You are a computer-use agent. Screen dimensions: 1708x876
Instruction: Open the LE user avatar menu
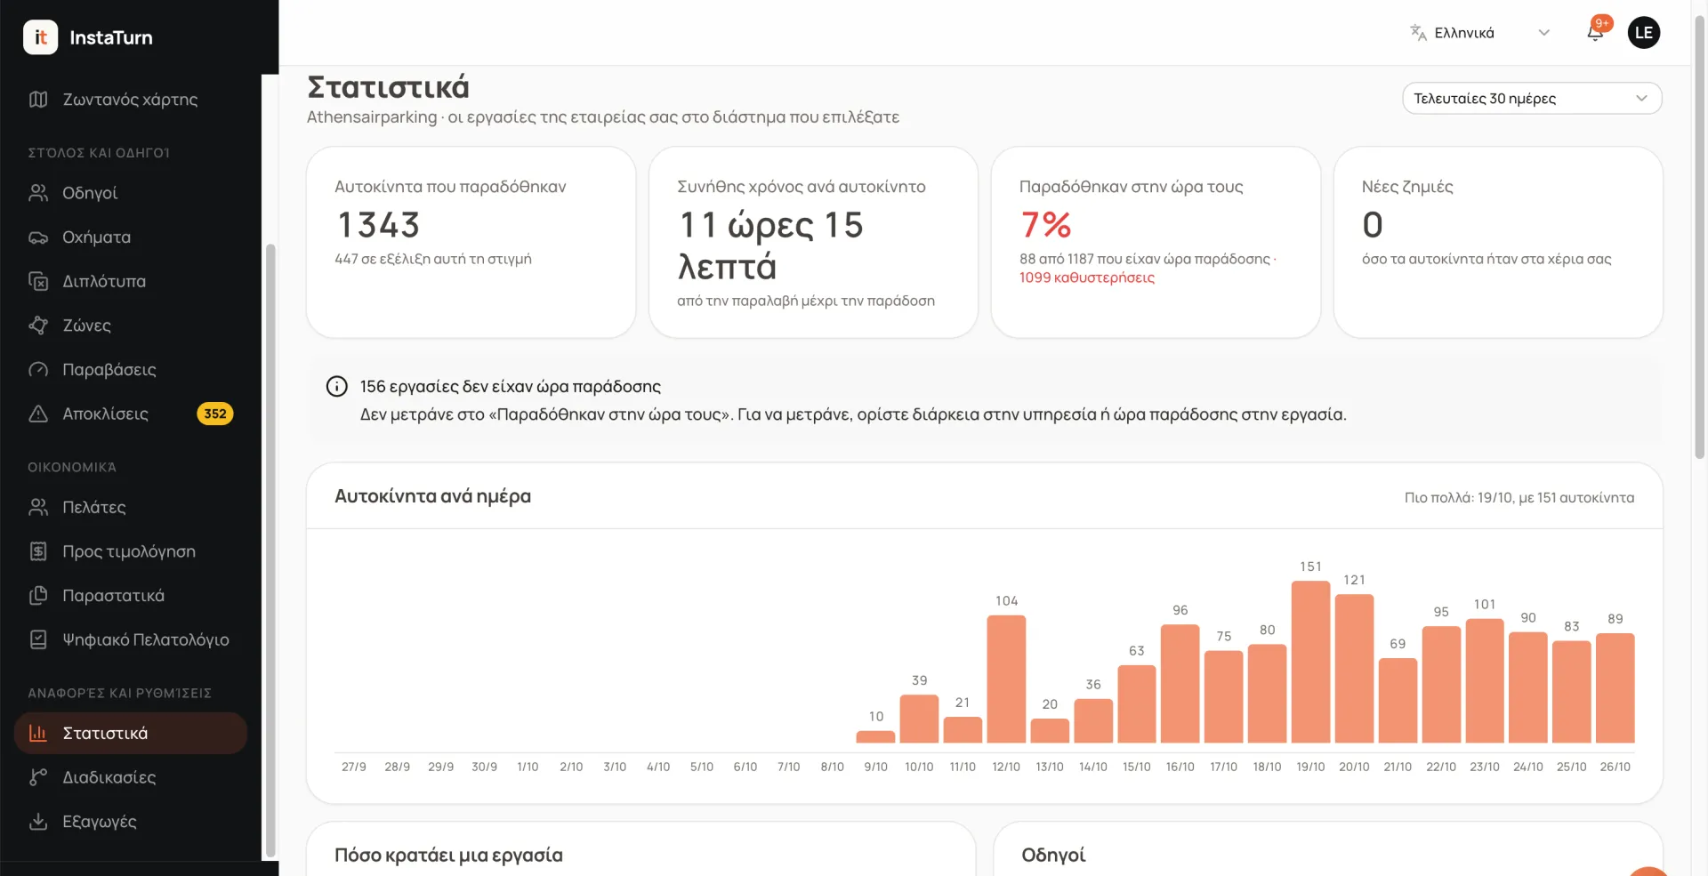point(1644,33)
